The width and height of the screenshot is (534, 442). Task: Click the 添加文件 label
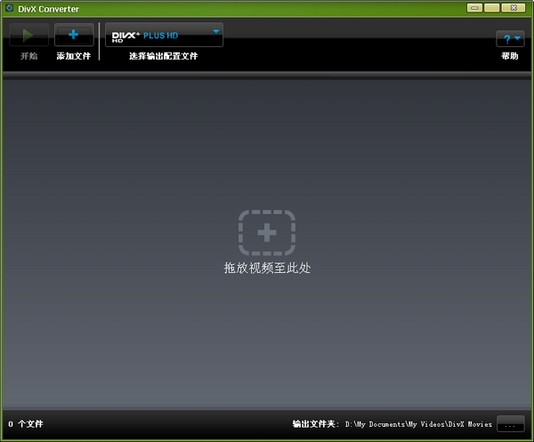pos(74,56)
